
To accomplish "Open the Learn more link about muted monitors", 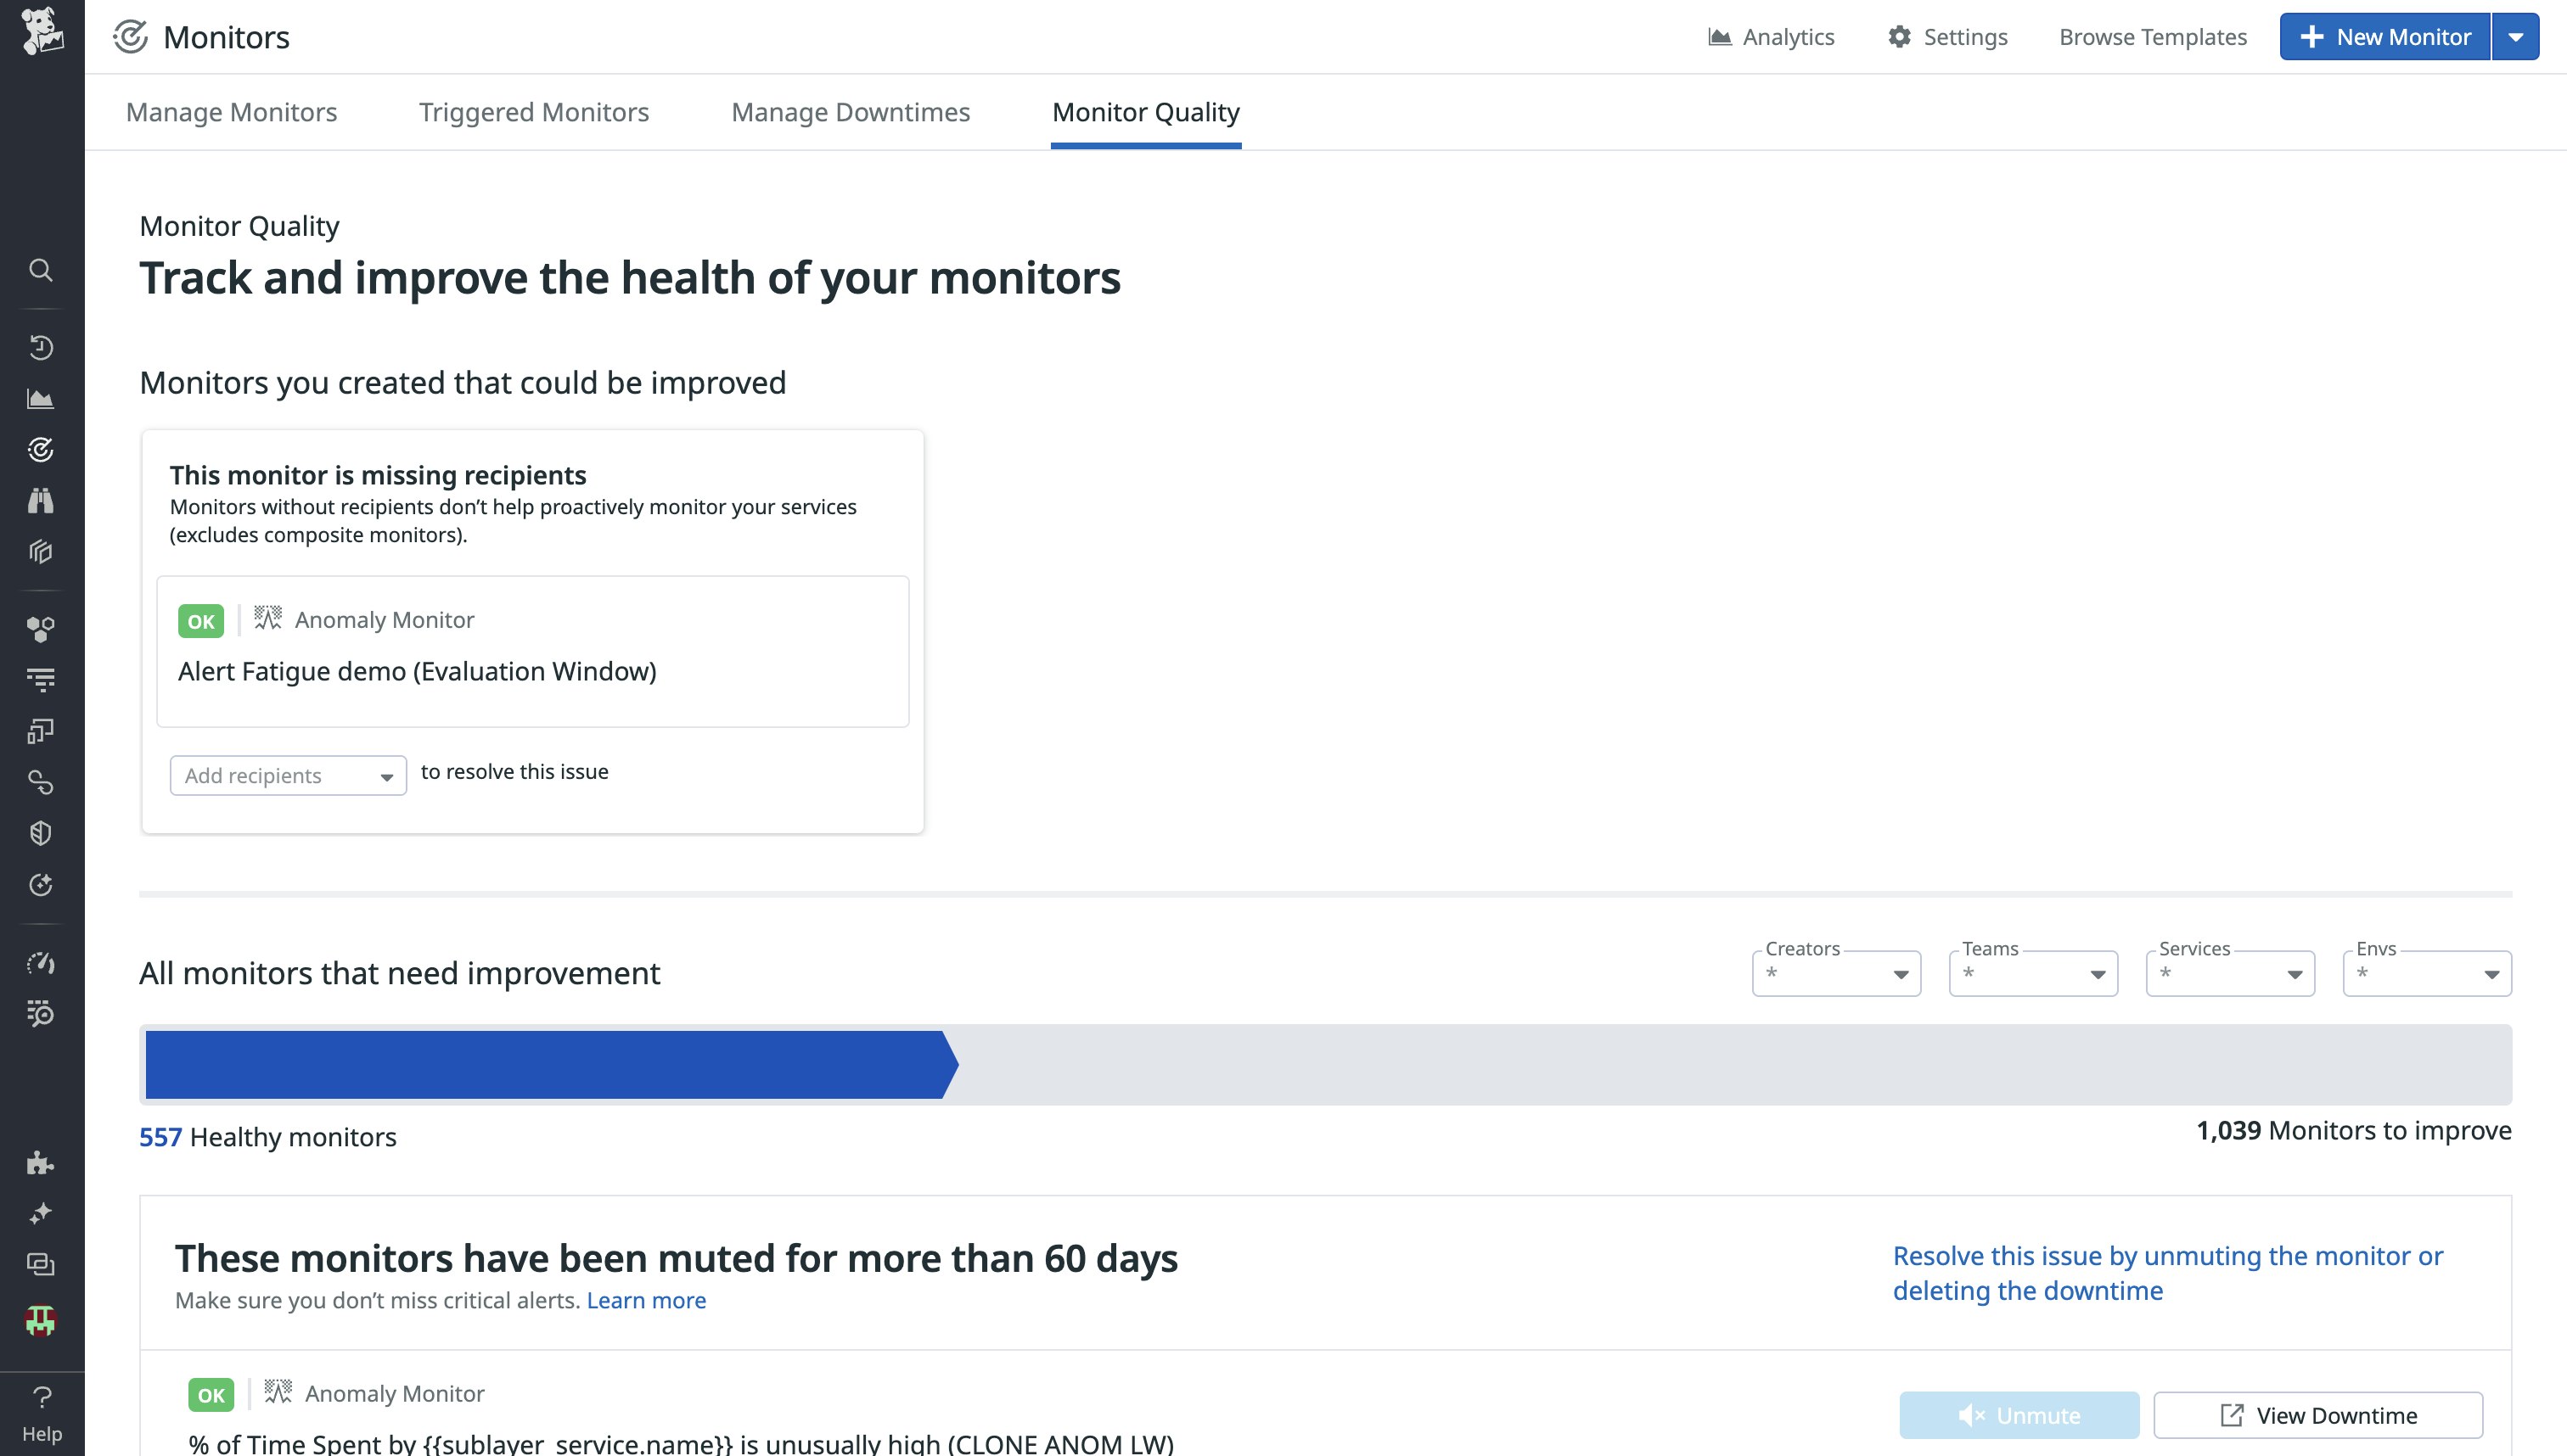I will pos(647,1300).
